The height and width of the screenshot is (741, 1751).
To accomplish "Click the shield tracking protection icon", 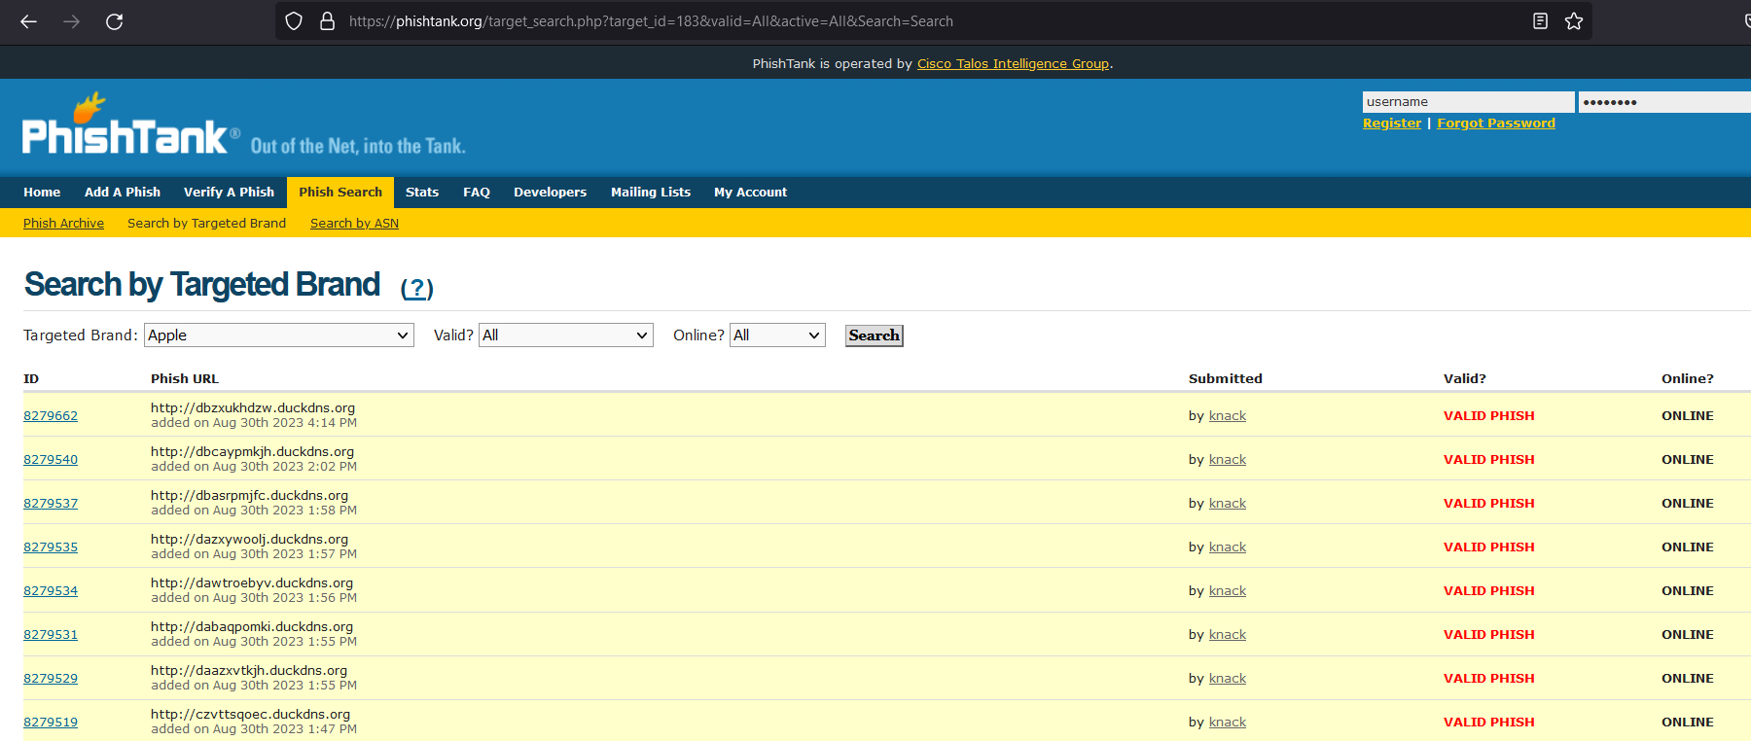I will click(x=294, y=21).
